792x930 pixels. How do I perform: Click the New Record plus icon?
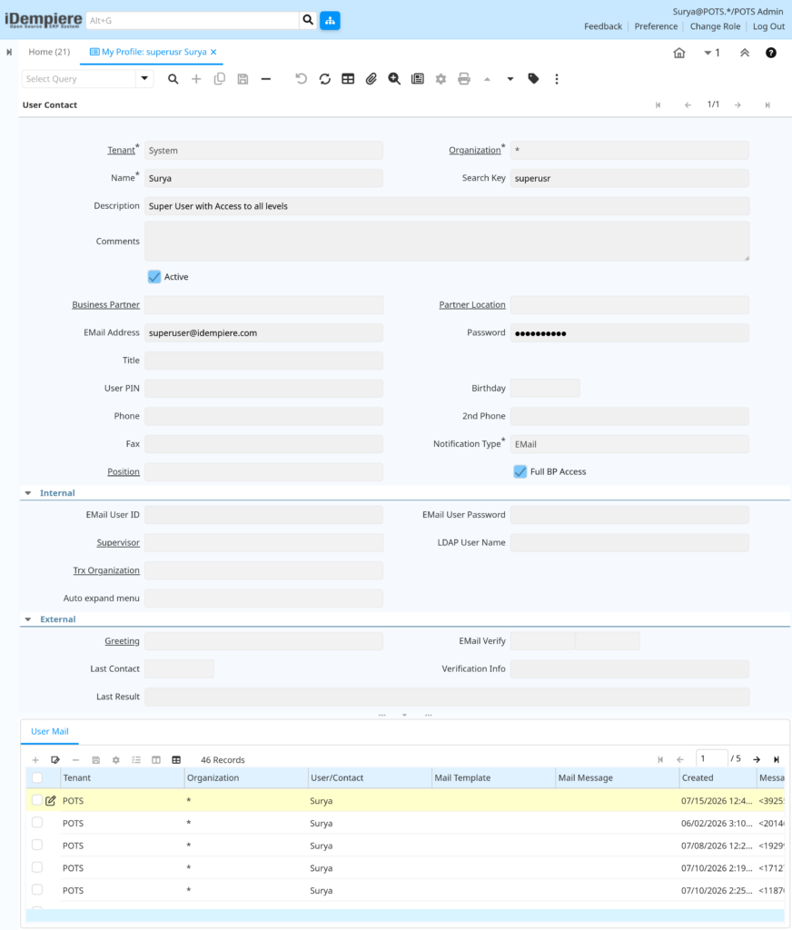point(196,79)
